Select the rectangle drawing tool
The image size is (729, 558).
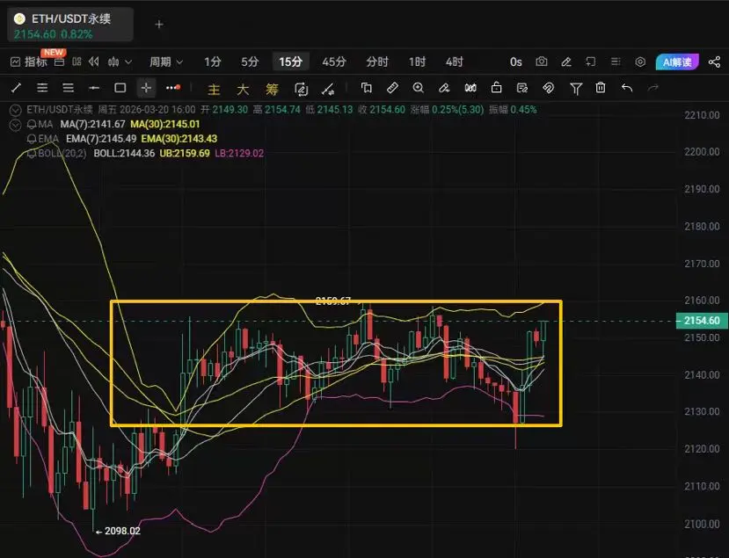pos(120,88)
